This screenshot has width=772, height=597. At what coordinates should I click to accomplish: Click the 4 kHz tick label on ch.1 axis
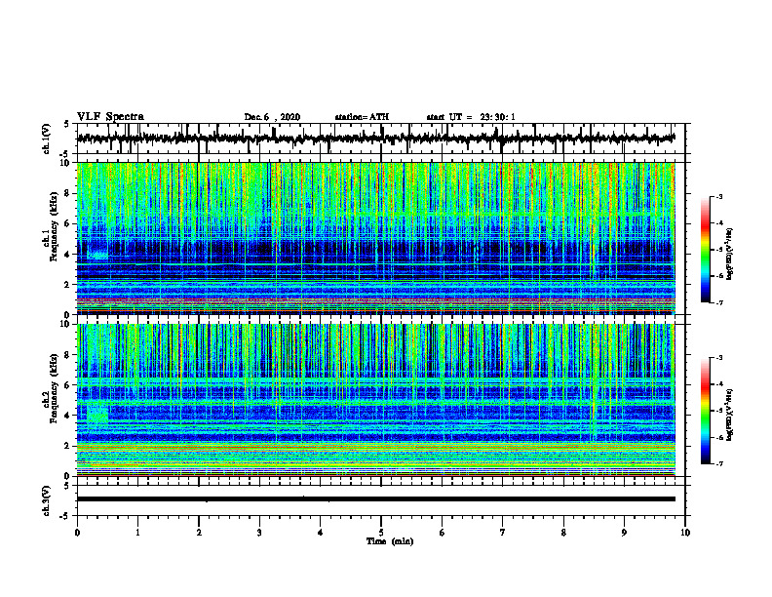tap(68, 255)
